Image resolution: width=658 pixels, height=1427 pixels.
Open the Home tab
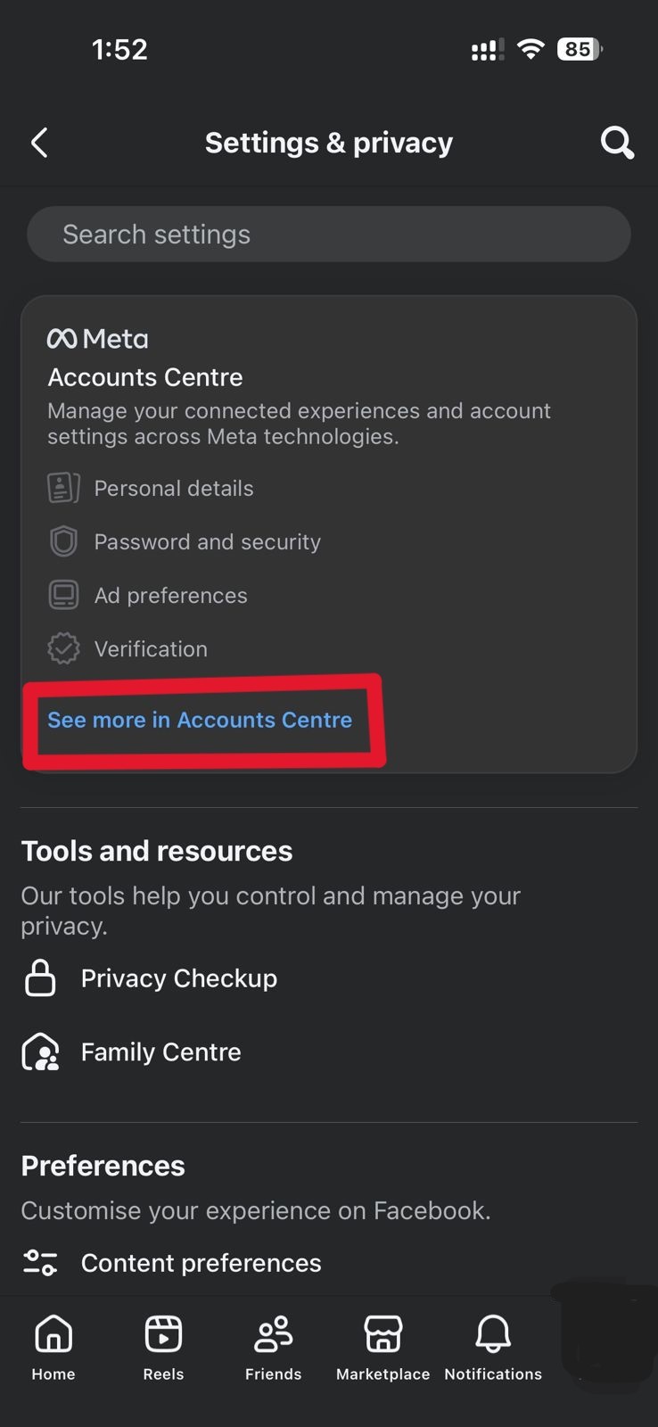click(x=53, y=1347)
